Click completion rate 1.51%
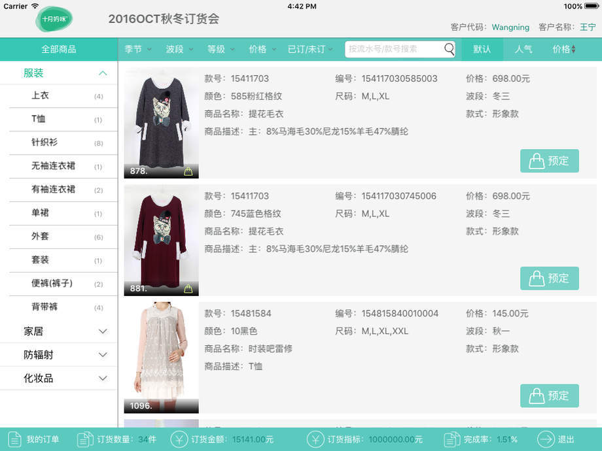Image resolution: width=602 pixels, height=451 pixels. [x=506, y=439]
